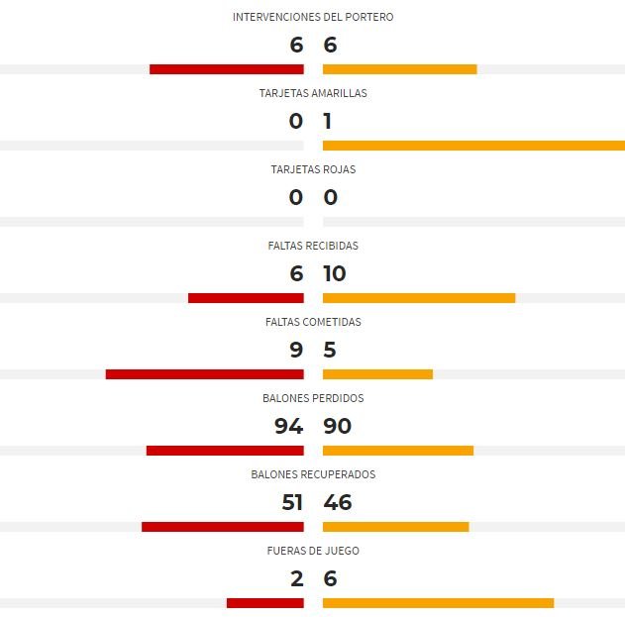Select the red fouls committed bar
This screenshot has width=625, height=617.
pyautogui.click(x=204, y=374)
